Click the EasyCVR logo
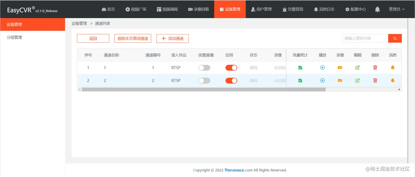This screenshot has height=177, width=415. [32, 10]
